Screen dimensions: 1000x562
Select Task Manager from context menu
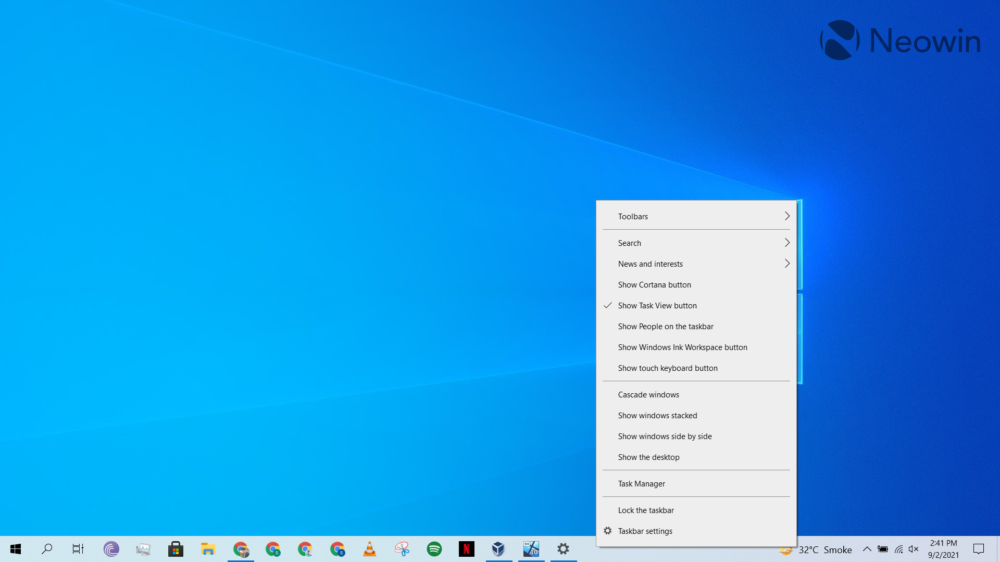tap(641, 484)
